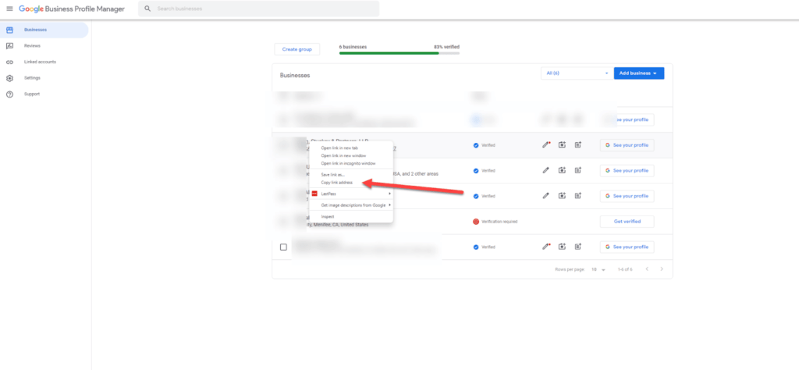Viewport: 799px width, 370px height.
Task: Tick the checkbox in the last business row
Action: (x=283, y=247)
